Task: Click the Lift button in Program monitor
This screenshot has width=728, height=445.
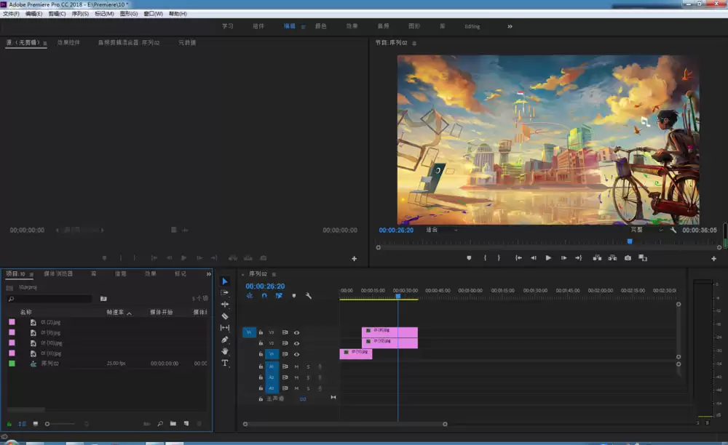Action: [597, 257]
